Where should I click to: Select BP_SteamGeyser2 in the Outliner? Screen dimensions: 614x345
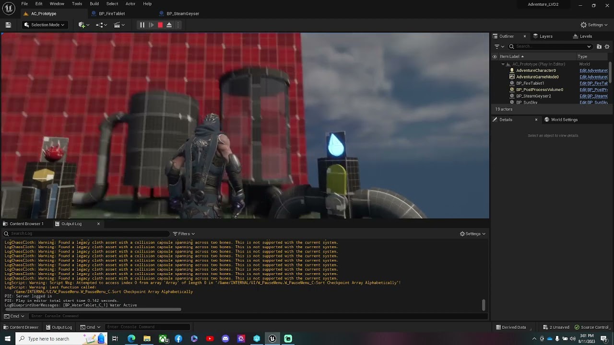pyautogui.click(x=533, y=96)
